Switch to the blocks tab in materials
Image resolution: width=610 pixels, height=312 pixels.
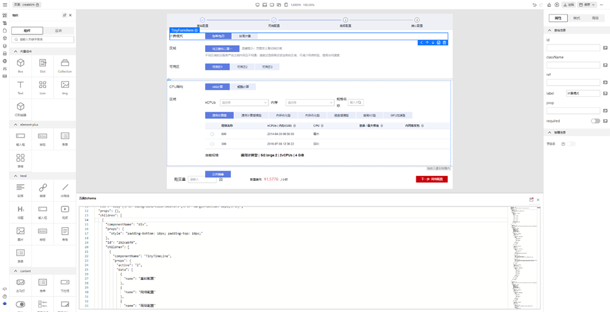tap(58, 31)
